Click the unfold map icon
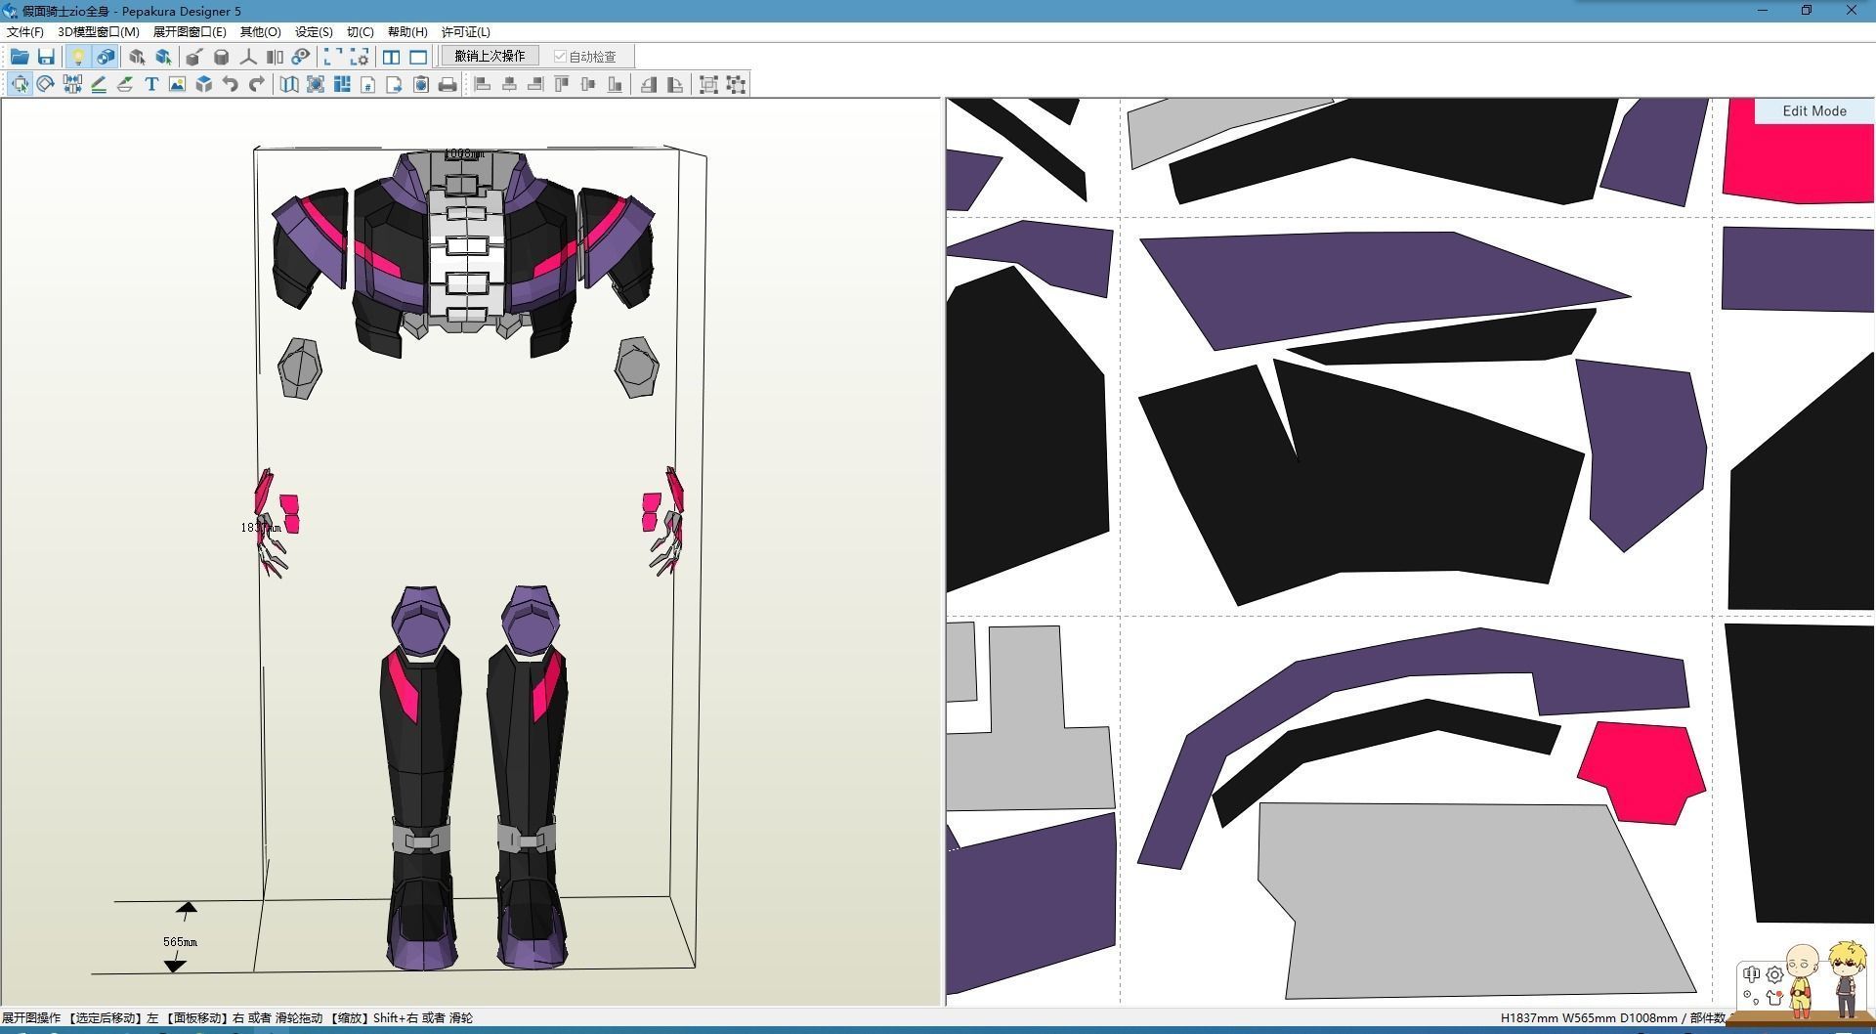 click(289, 84)
